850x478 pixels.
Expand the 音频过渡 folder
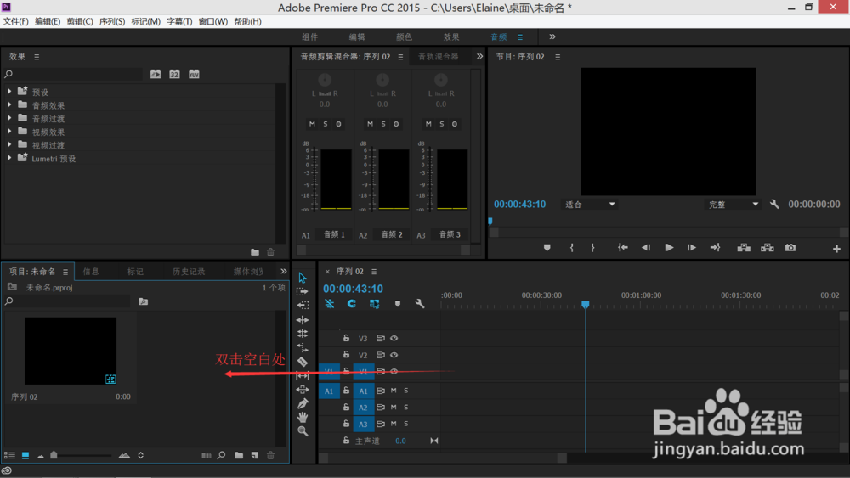point(9,118)
